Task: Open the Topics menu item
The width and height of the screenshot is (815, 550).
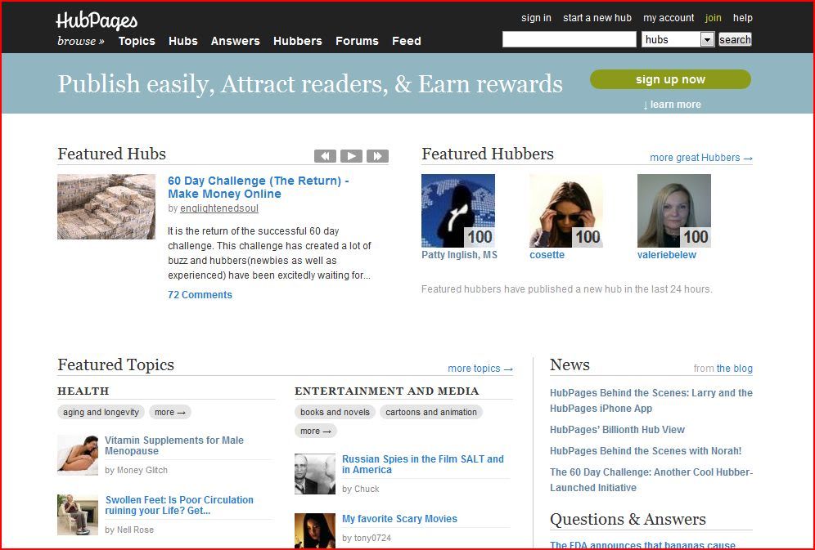Action: pos(137,41)
